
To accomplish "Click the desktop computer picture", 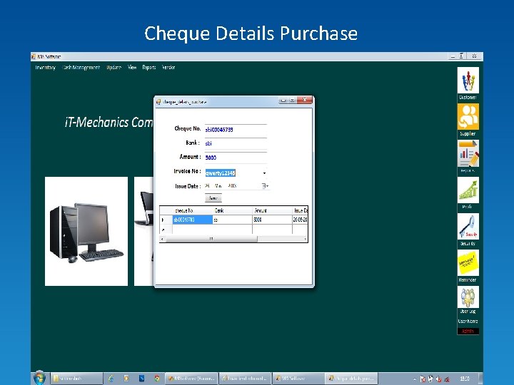I will (x=86, y=231).
